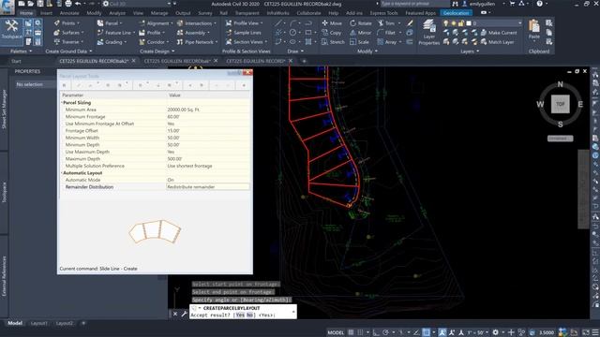The height and width of the screenshot is (337, 600).
Task: Click TOP face of the ViewCube
Action: [x=561, y=104]
